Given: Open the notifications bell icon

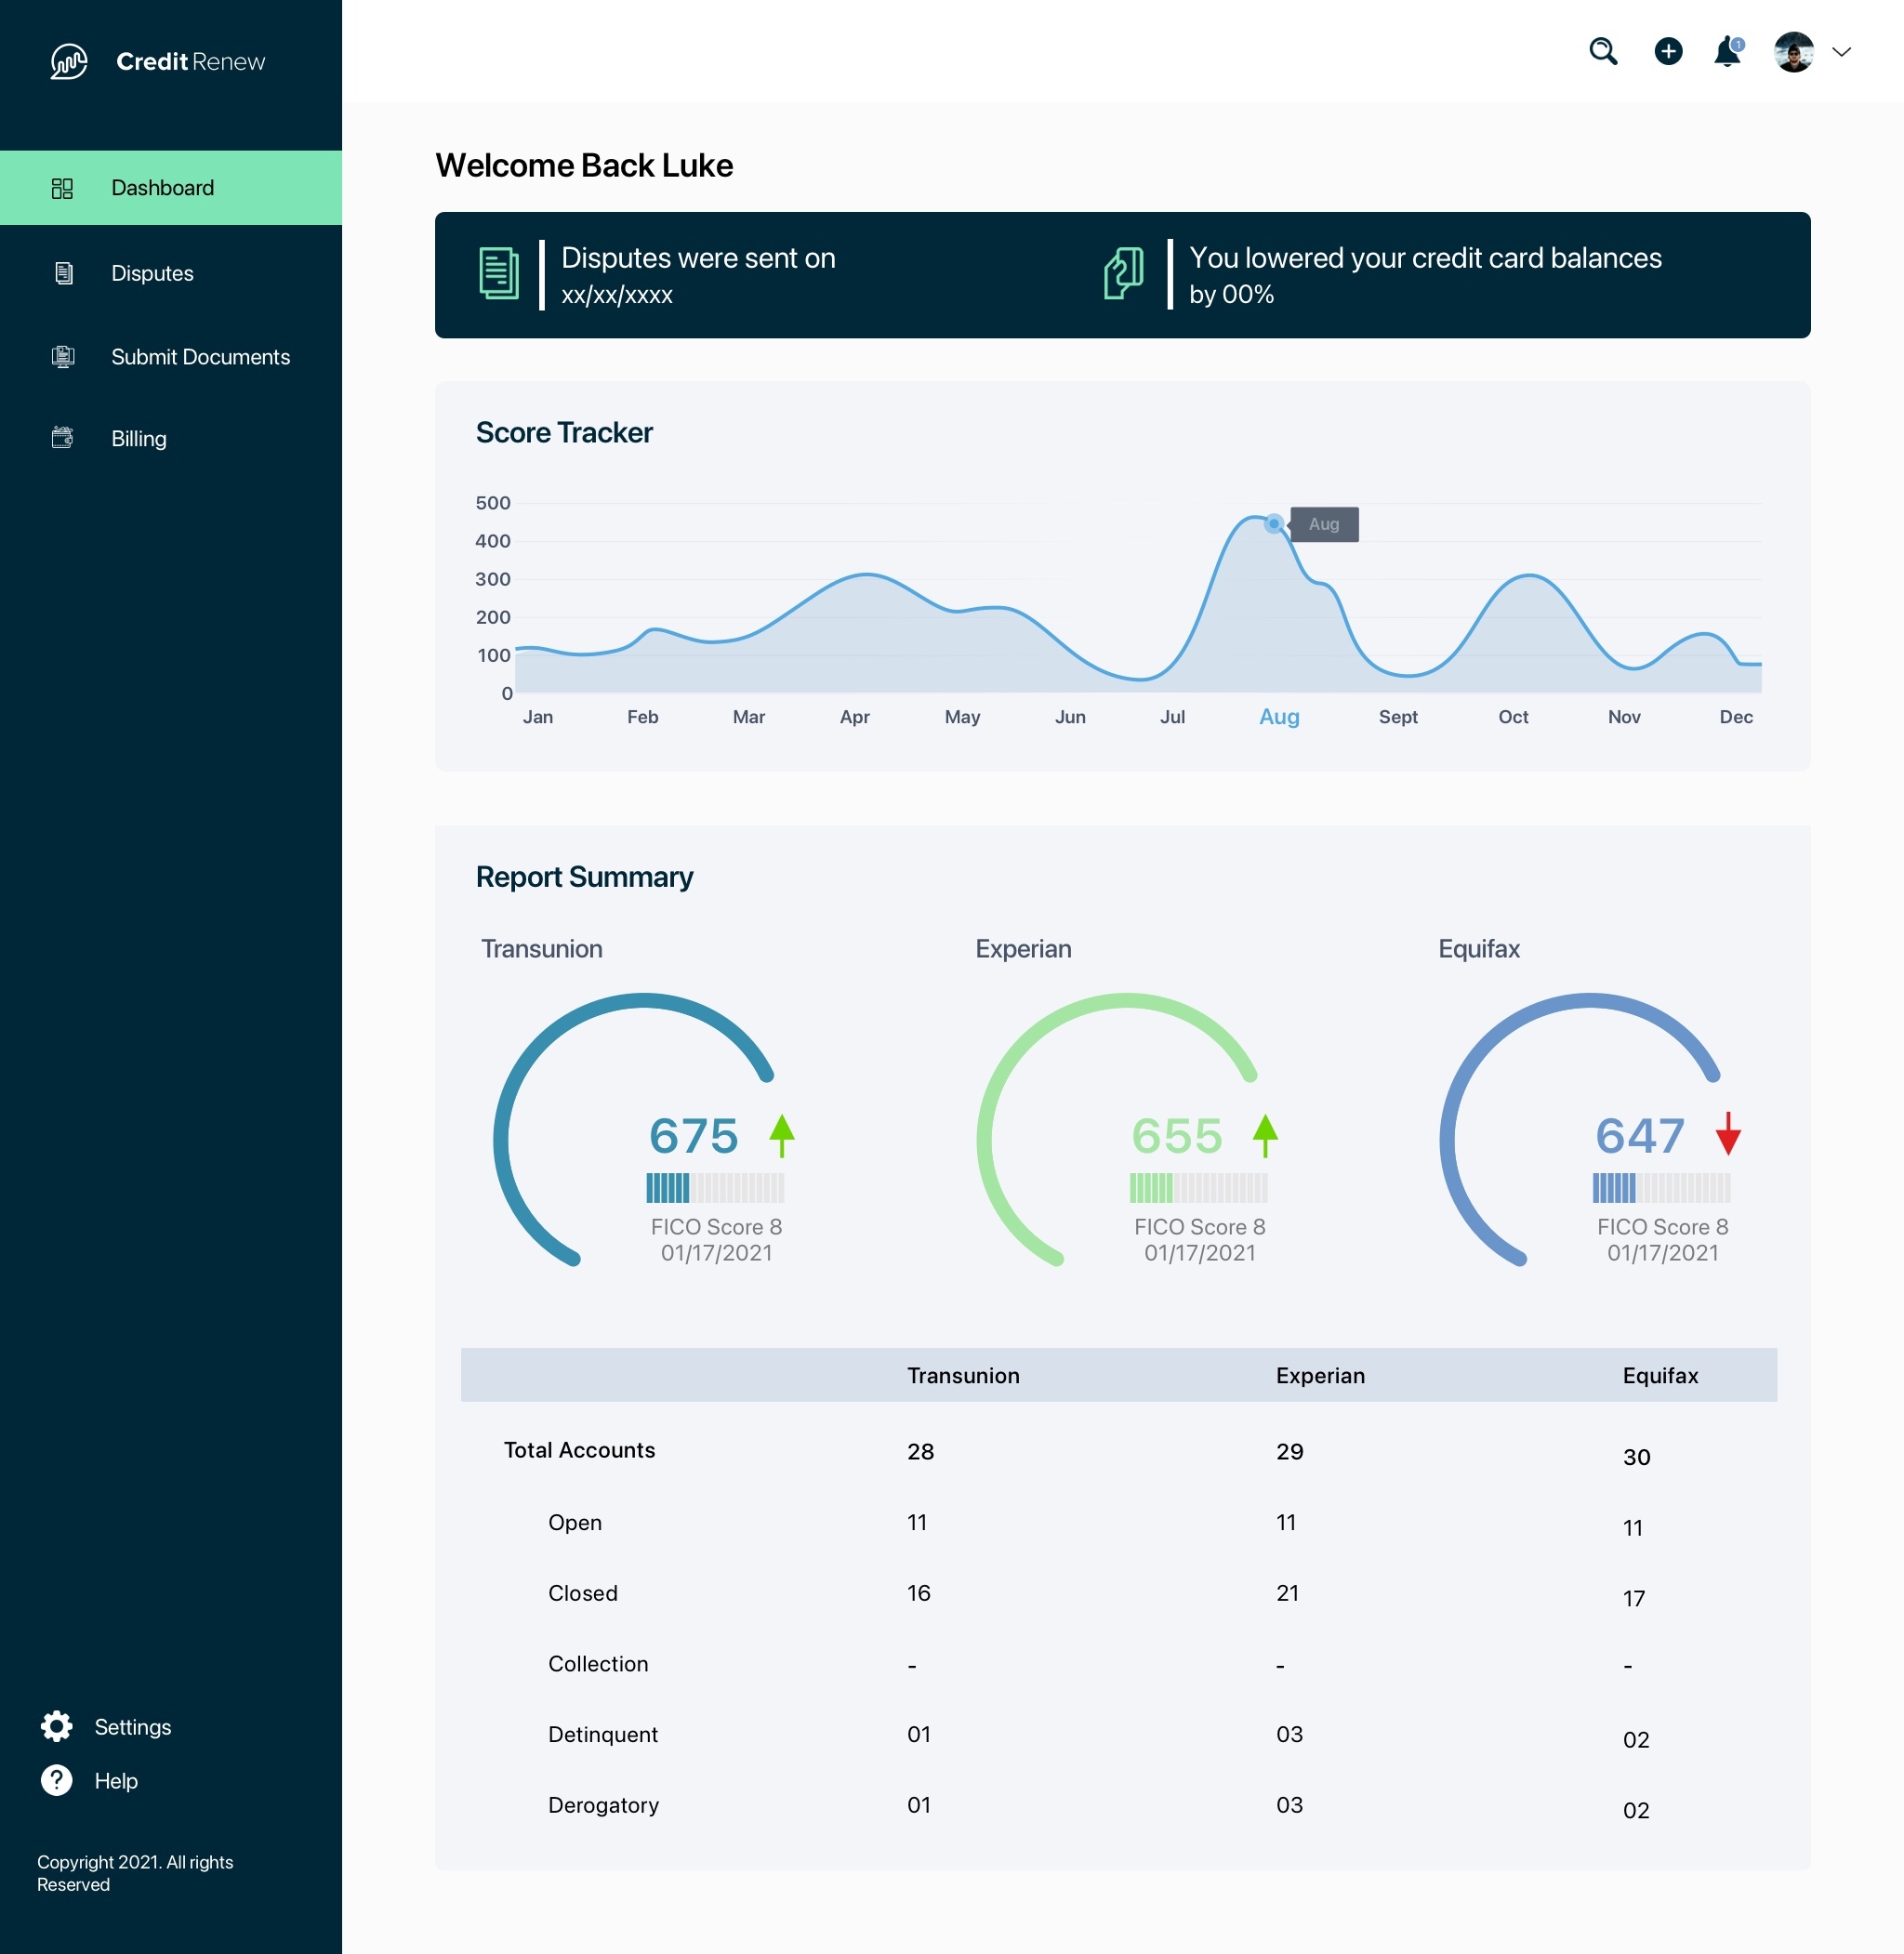Looking at the screenshot, I should point(1728,51).
